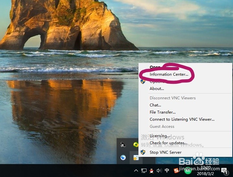
Task: Click the satellite dish tray icon
Action: click(x=123, y=145)
